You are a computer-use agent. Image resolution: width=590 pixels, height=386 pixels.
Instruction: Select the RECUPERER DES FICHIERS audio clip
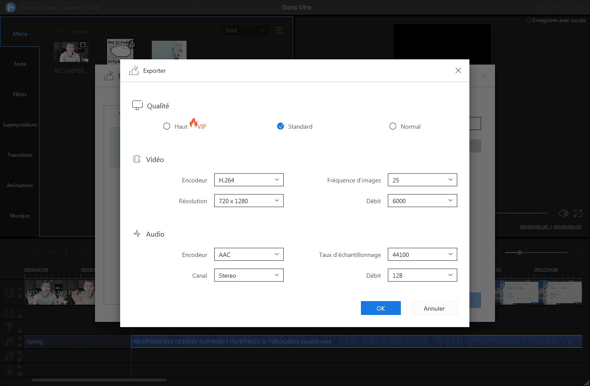[357, 341]
